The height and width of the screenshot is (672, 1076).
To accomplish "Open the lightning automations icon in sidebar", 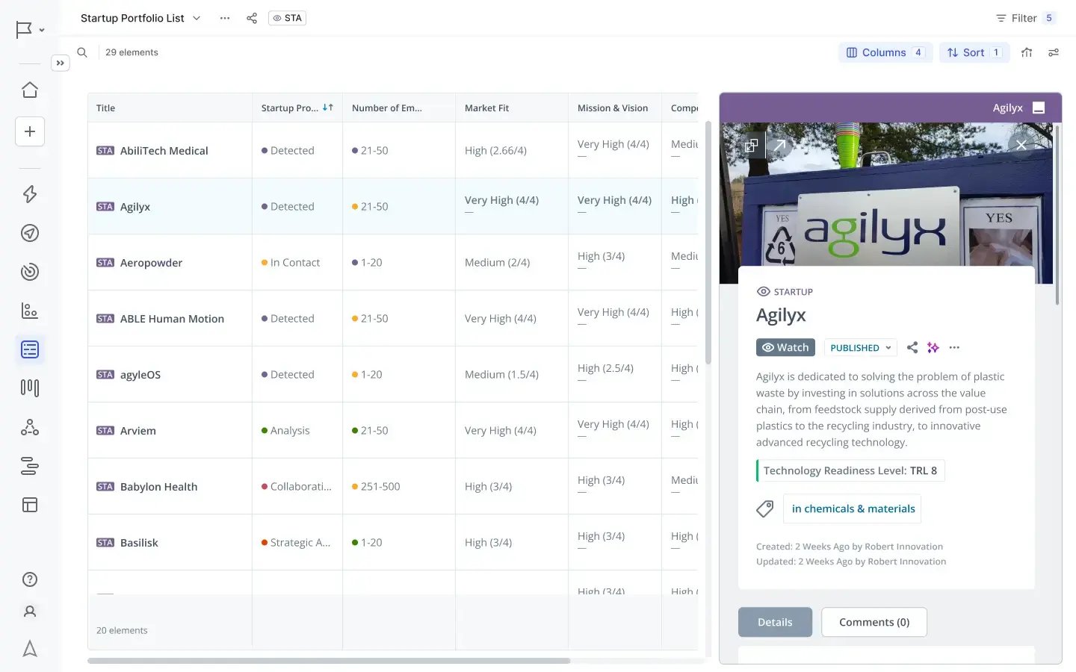I will [29, 194].
